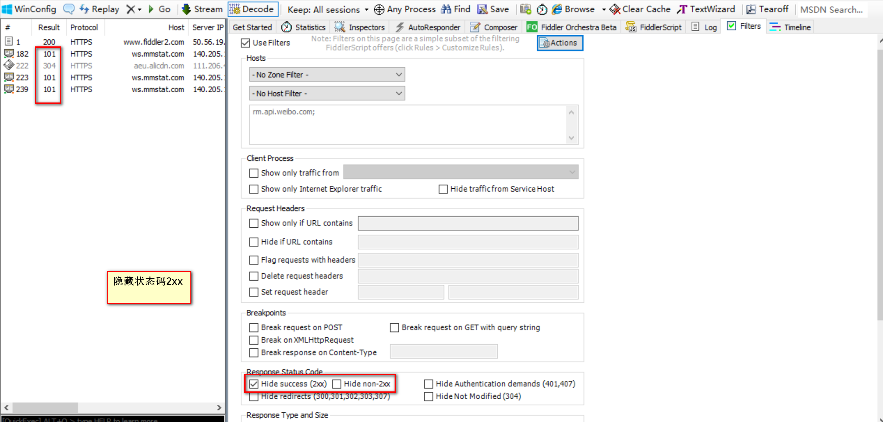Check Break request on POST
The width and height of the screenshot is (883, 422).
(253, 328)
